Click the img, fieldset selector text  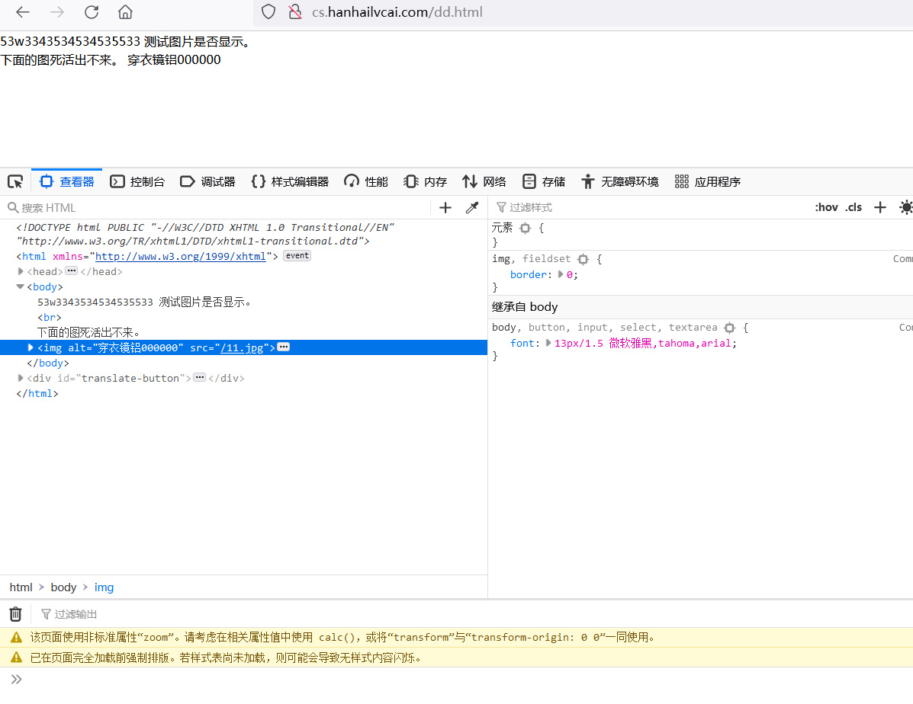(531, 259)
